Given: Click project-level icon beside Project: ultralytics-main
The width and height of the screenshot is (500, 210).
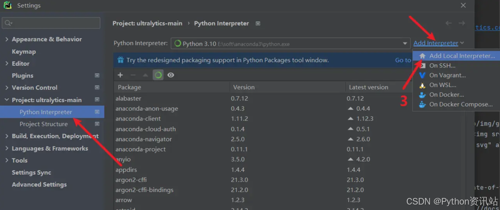Looking at the screenshot, I should pos(97,100).
